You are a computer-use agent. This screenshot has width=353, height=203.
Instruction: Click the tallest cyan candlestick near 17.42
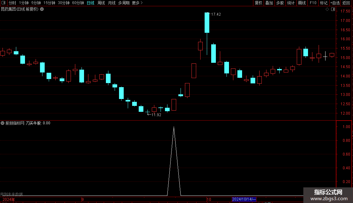[x=207, y=23]
